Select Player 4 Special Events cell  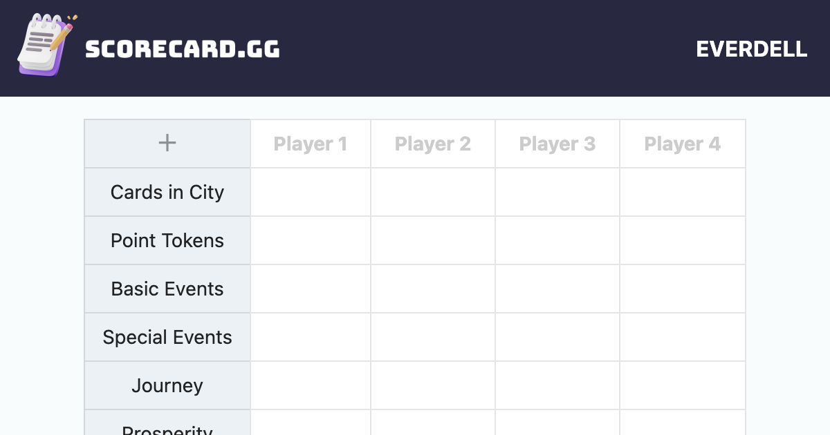pyautogui.click(x=682, y=337)
